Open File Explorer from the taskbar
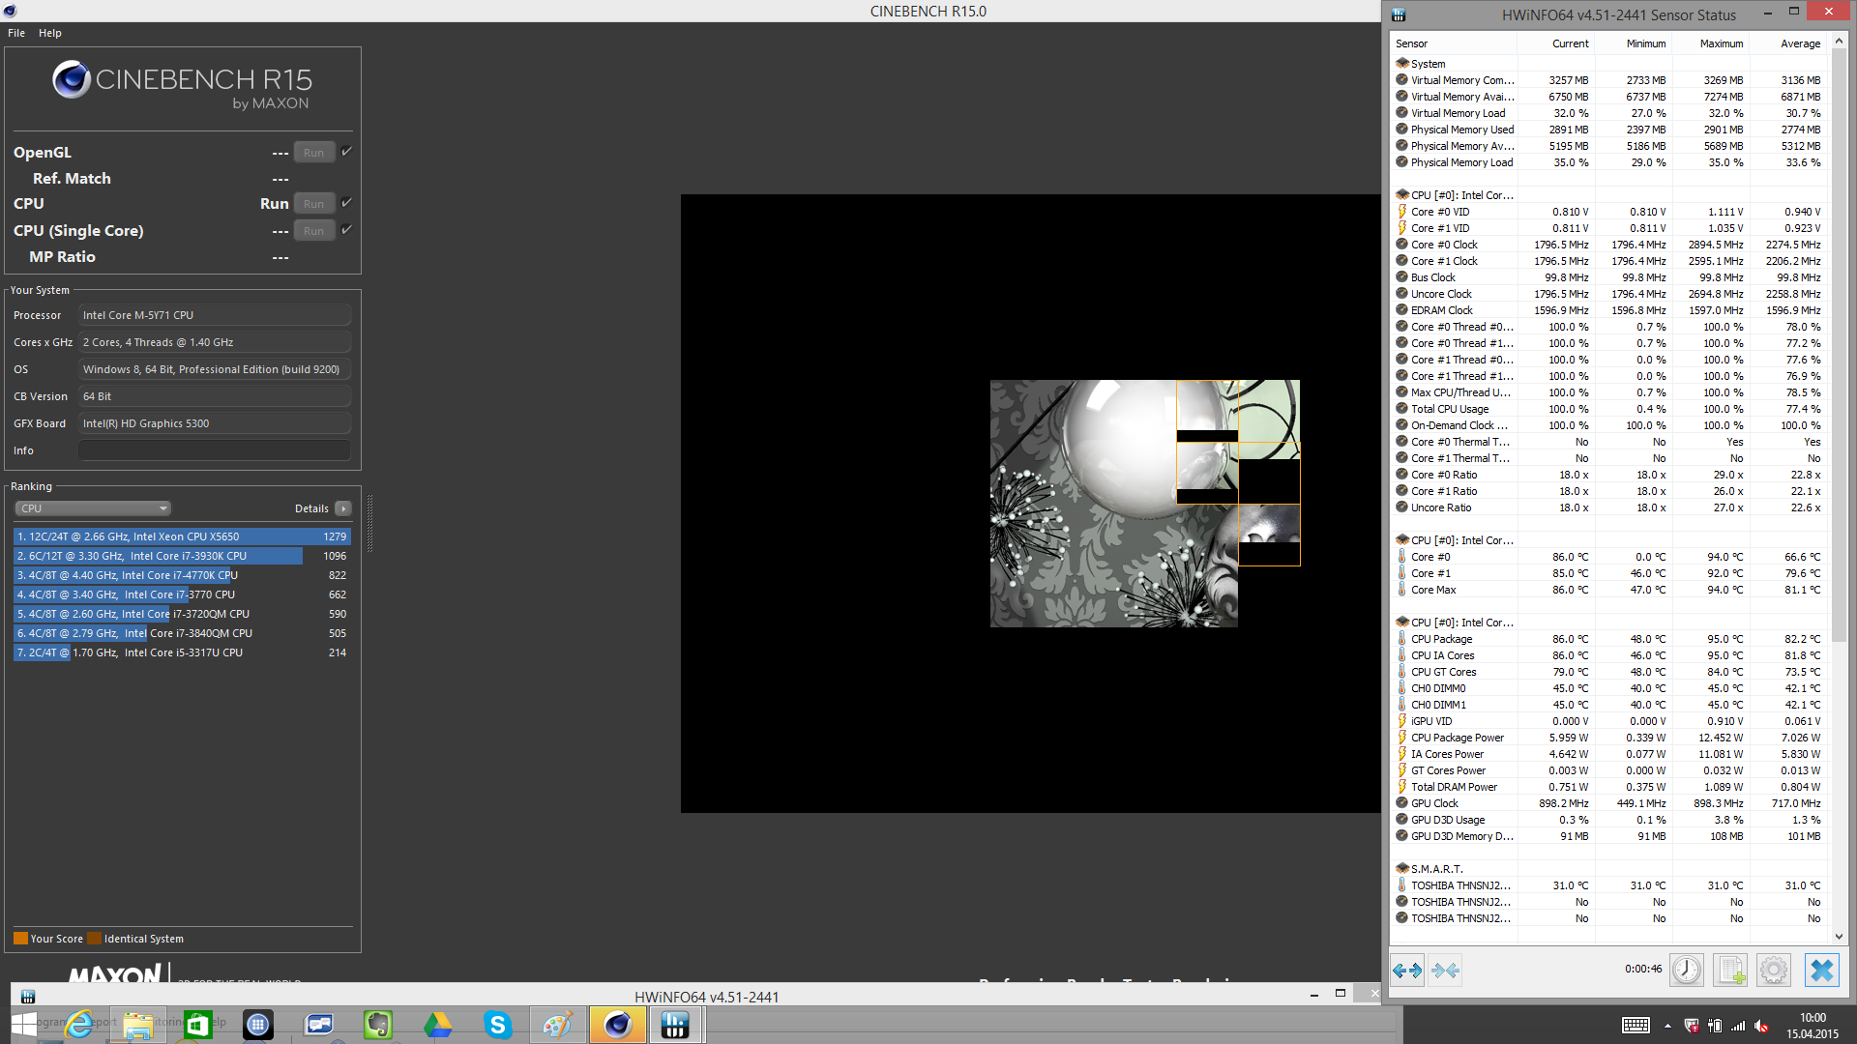Screen dimensions: 1857x1044 (138, 1025)
